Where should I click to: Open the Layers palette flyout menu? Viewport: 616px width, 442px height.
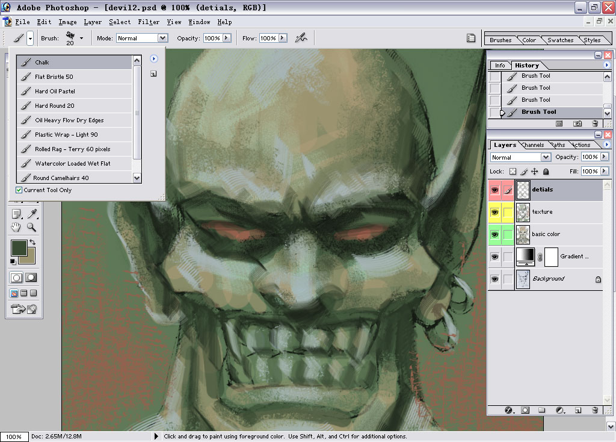coord(606,145)
